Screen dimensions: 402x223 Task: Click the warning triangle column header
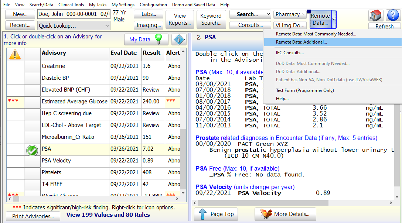(15, 54)
